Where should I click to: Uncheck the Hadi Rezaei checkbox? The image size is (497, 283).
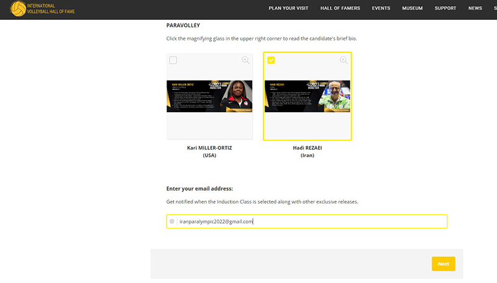[x=271, y=60]
